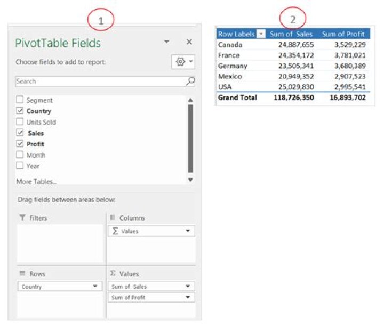The height and width of the screenshot is (326, 384).
Task: Click the Rows area icon
Action: click(x=22, y=273)
